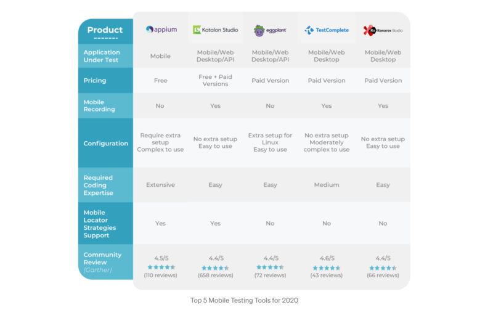Click the TestComplete logo

327,30
